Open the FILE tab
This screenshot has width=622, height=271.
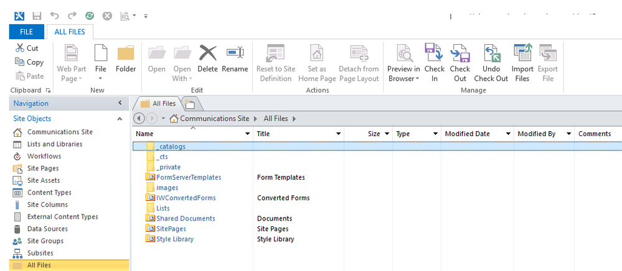tap(27, 32)
